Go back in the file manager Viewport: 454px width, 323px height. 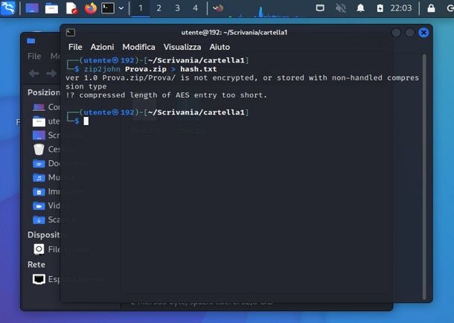pos(34,74)
